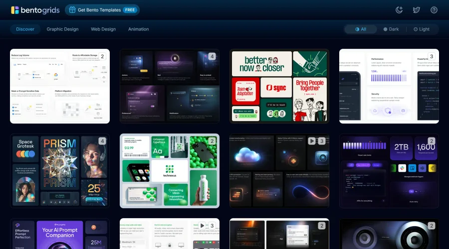The width and height of the screenshot is (449, 249).
Task: Open the Maximum 5K light card
Action: tap(170, 234)
